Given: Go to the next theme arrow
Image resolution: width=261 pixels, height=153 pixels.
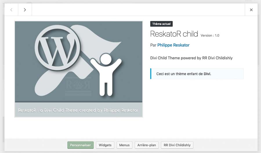Looking at the screenshot, I should pos(25,10).
